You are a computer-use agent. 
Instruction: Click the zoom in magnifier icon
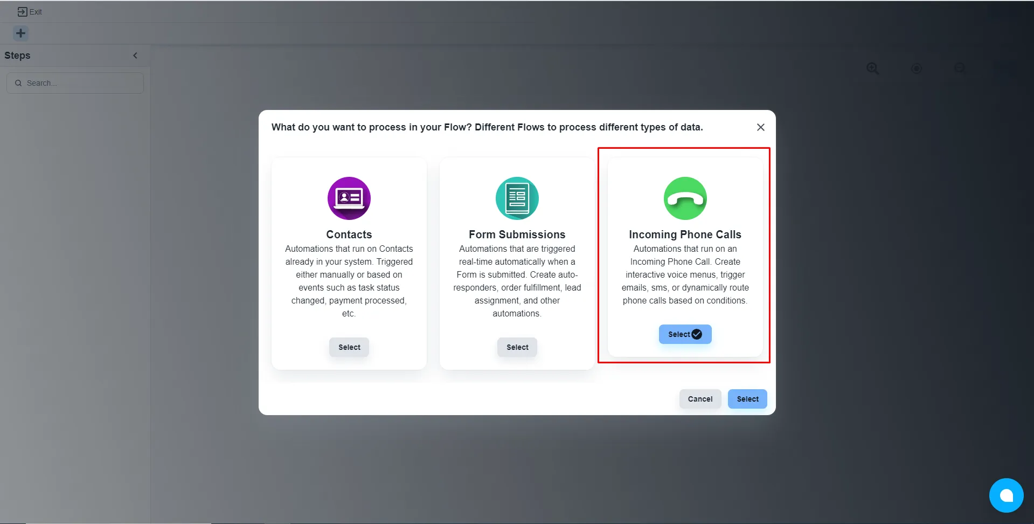pyautogui.click(x=873, y=68)
